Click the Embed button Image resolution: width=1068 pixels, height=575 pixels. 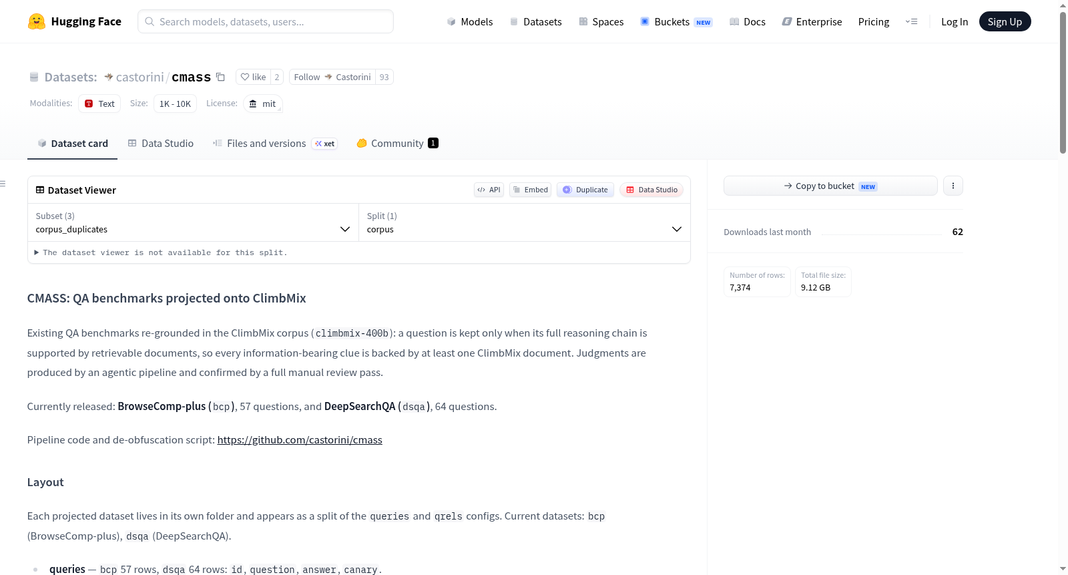click(530, 190)
